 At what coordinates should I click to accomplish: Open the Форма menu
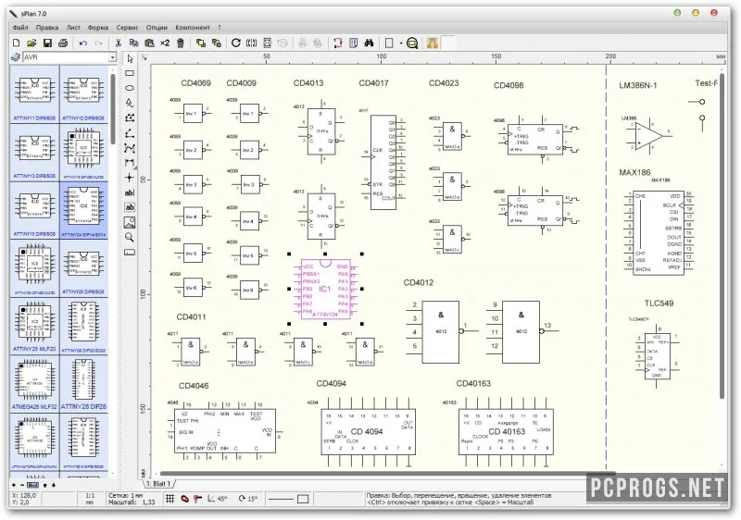coord(98,28)
